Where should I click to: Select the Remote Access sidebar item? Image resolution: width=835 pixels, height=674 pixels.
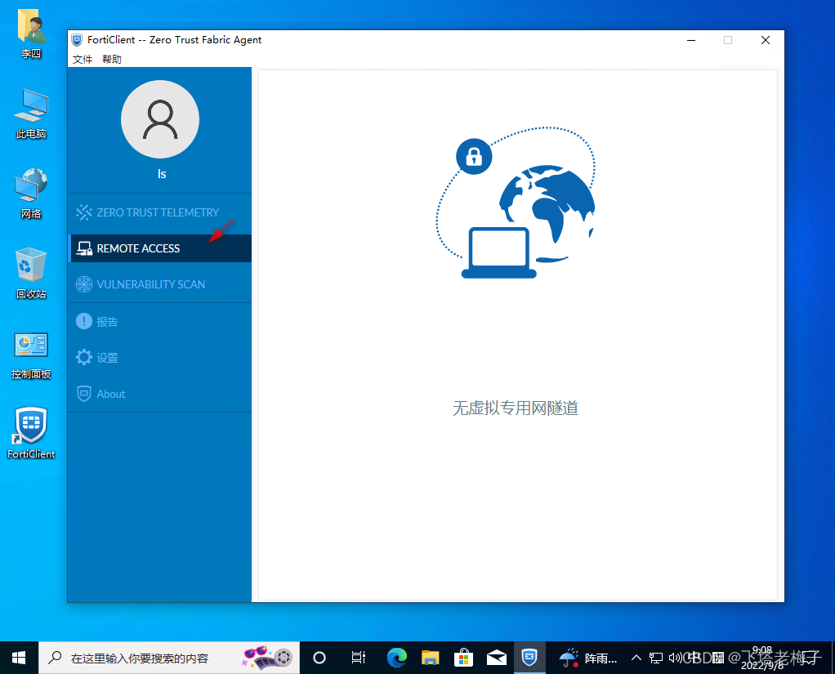point(160,248)
